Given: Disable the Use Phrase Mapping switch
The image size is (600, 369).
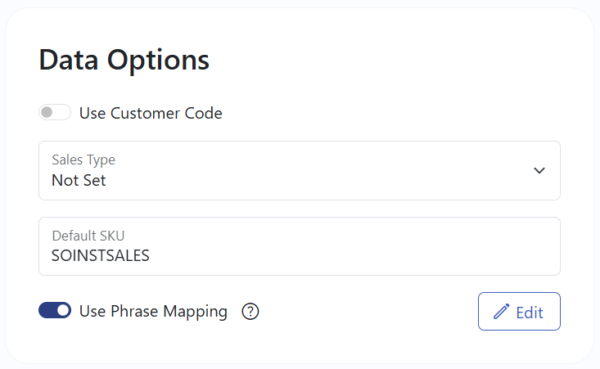Looking at the screenshot, I should coord(55,310).
